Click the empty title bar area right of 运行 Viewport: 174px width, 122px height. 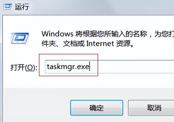[100, 7]
